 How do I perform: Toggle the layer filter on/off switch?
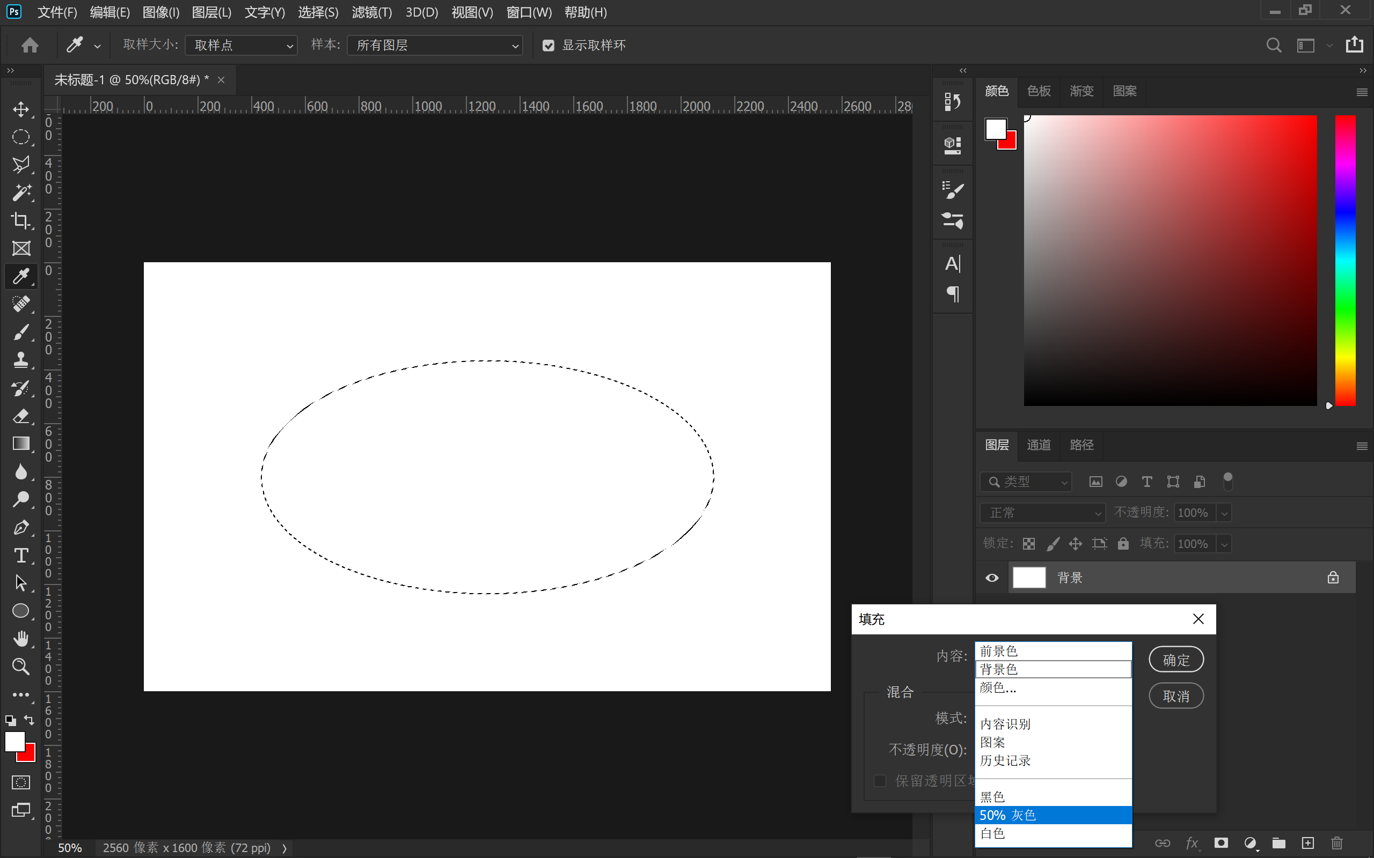[1227, 481]
